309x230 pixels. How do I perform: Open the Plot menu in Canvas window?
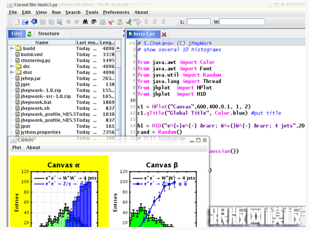tap(17, 148)
